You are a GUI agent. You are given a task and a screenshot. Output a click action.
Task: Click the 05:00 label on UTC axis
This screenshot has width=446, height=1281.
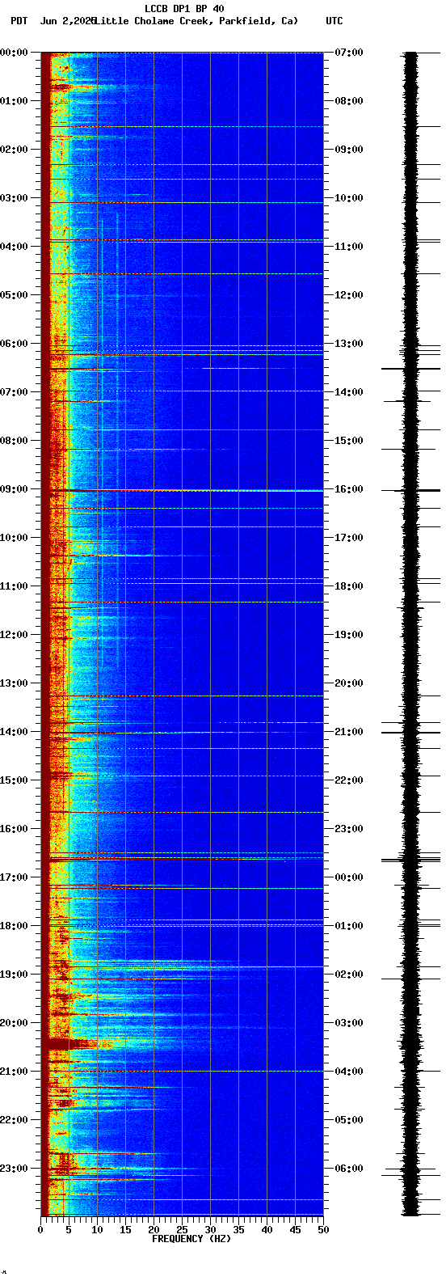pyautogui.click(x=349, y=1120)
